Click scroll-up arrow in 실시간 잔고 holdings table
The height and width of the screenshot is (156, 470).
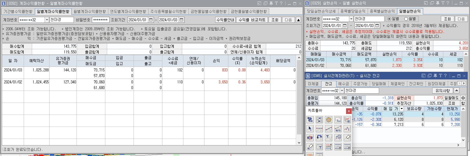pos(463,109)
